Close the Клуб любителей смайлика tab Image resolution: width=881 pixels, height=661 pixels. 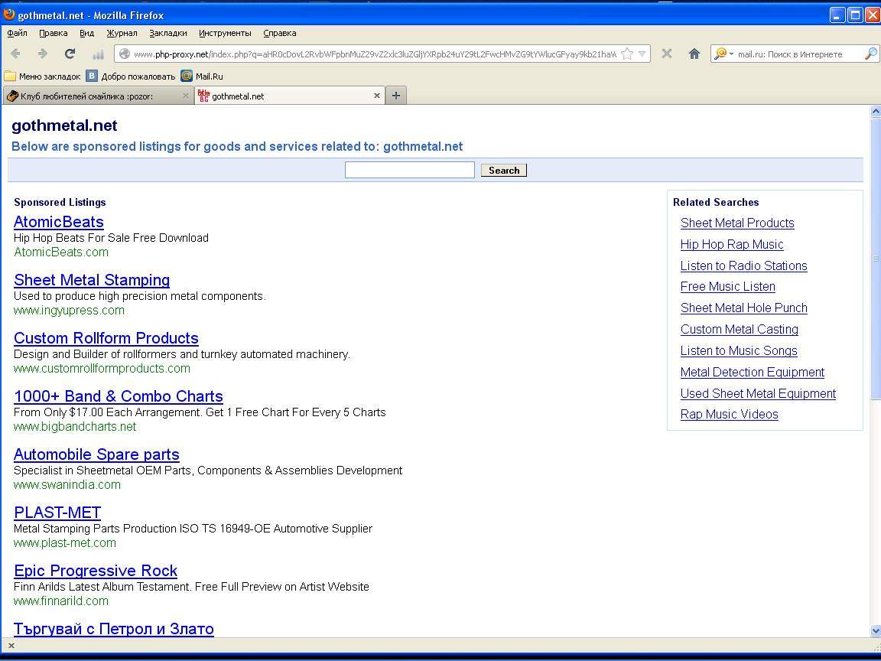(x=185, y=96)
